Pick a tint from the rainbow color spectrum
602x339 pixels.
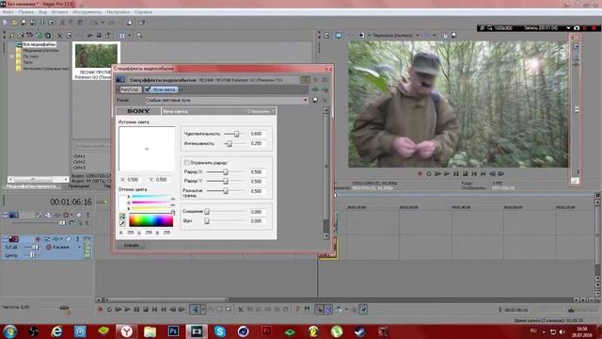click(x=150, y=220)
